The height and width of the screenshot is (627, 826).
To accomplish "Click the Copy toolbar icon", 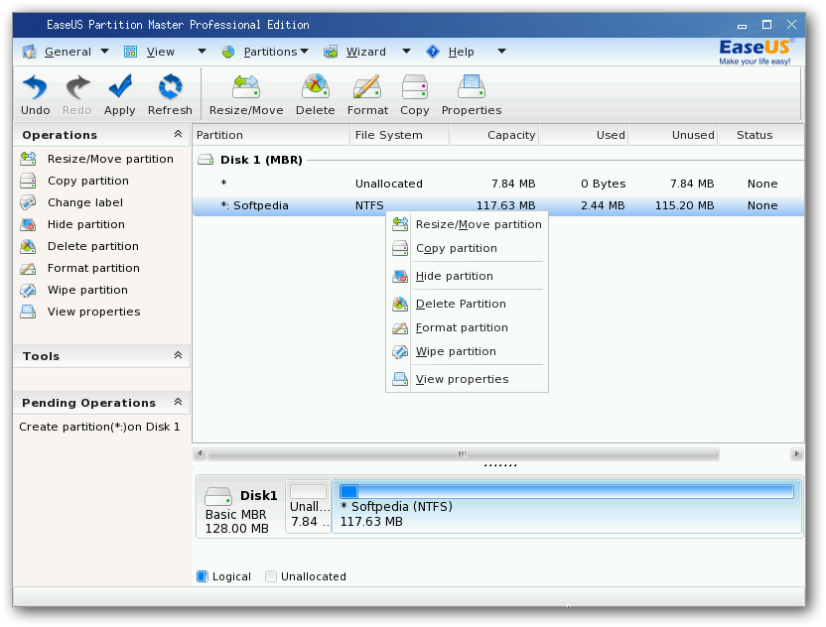I will tap(415, 86).
